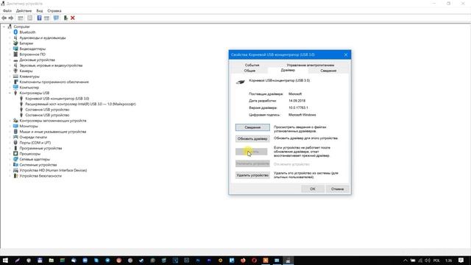Click the Мониторы monitor icon

tap(15, 126)
